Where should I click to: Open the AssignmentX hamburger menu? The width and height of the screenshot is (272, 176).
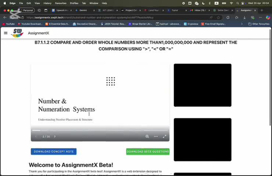point(5,33)
